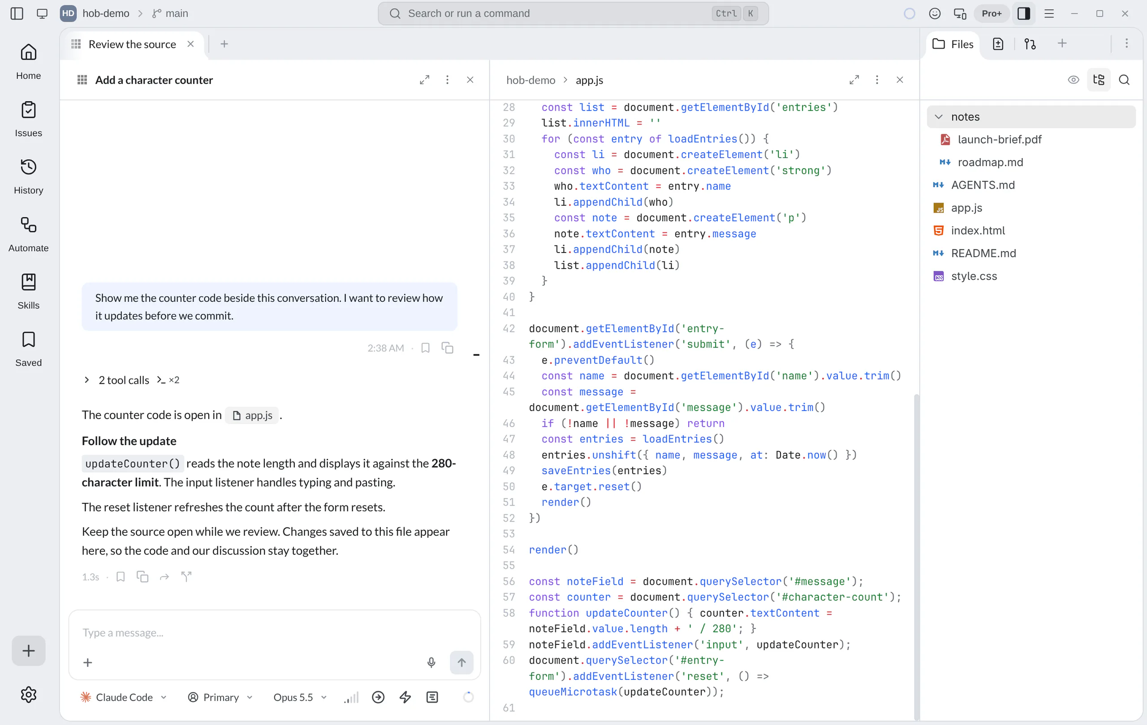Share the assistant response with arrow icon
Screen dimensions: 1147x725
[x=164, y=576]
